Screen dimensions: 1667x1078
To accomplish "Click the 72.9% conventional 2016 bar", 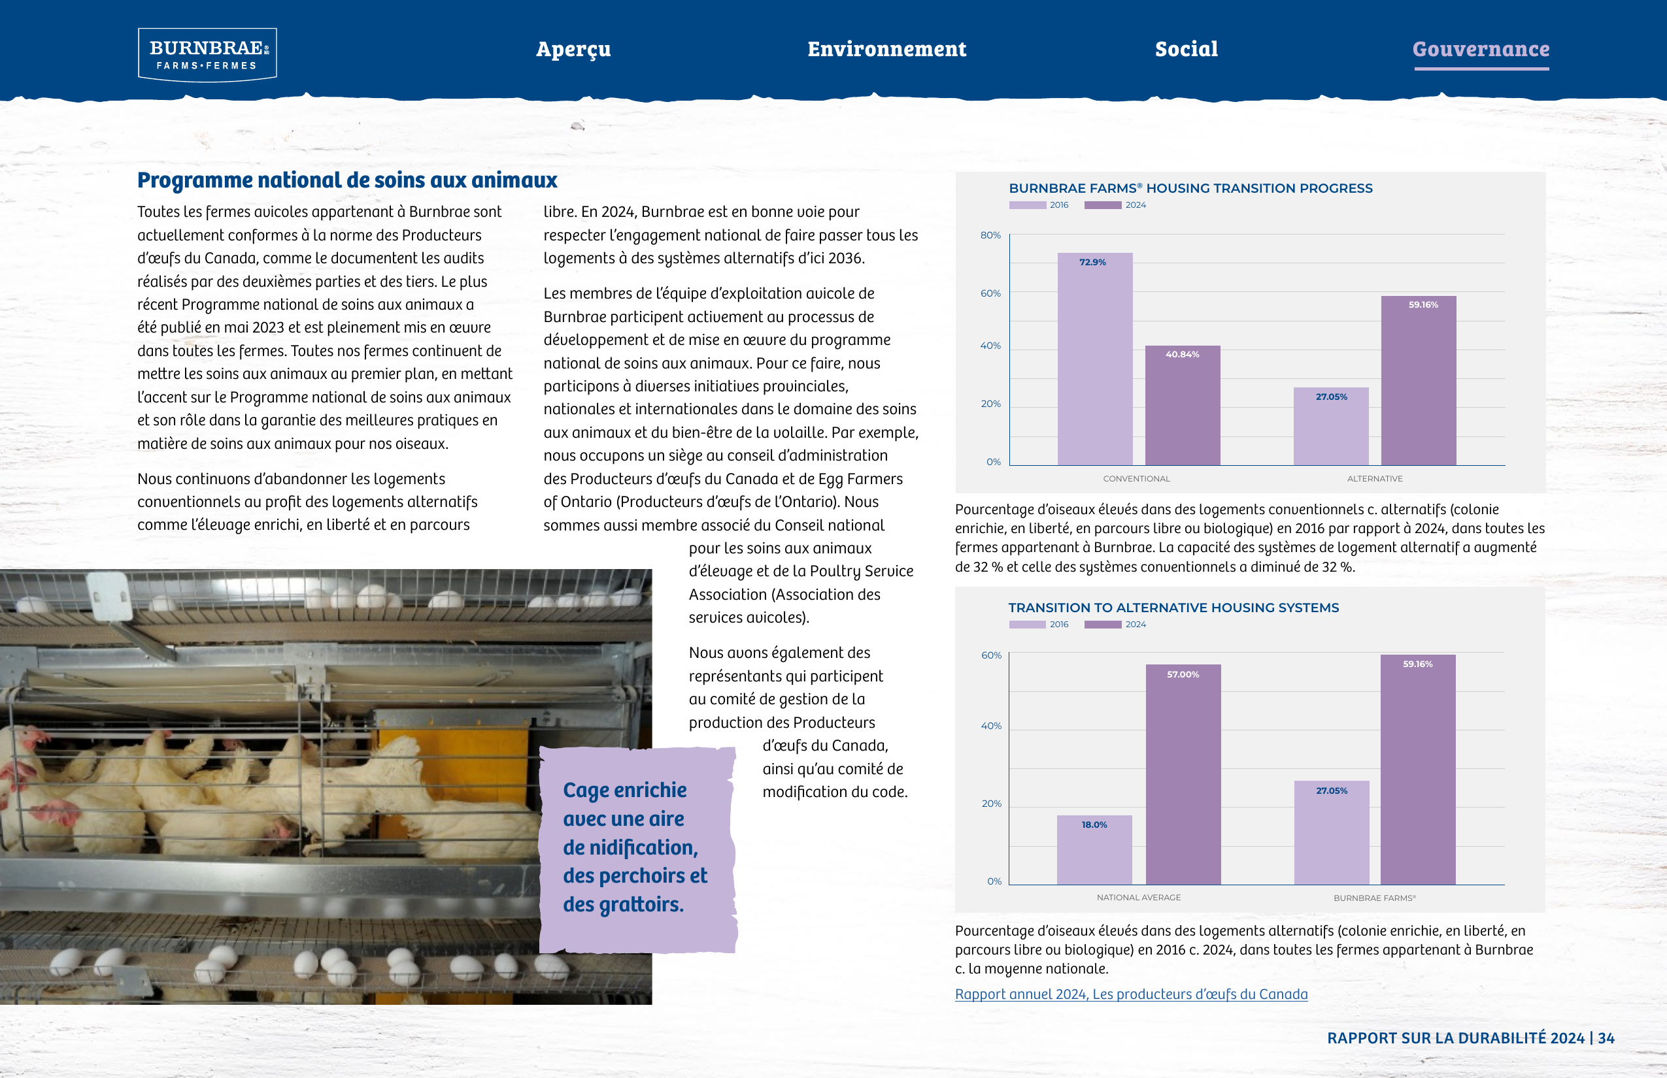I will coord(1095,359).
